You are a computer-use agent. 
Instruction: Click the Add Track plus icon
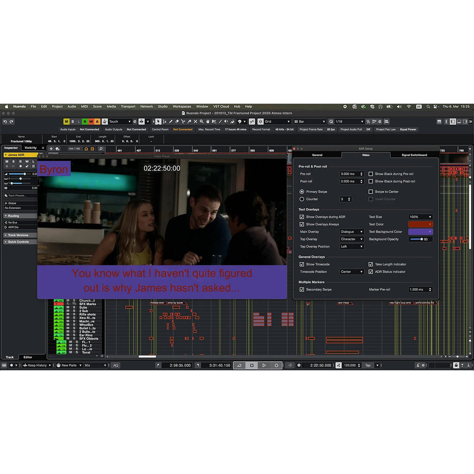coord(51,149)
